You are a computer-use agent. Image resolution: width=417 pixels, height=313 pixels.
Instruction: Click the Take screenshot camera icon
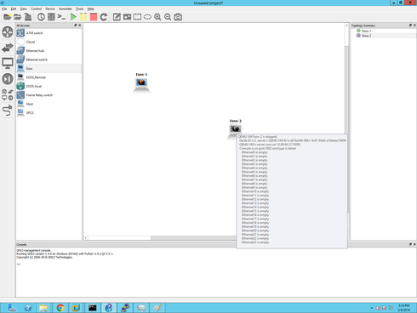point(178,17)
